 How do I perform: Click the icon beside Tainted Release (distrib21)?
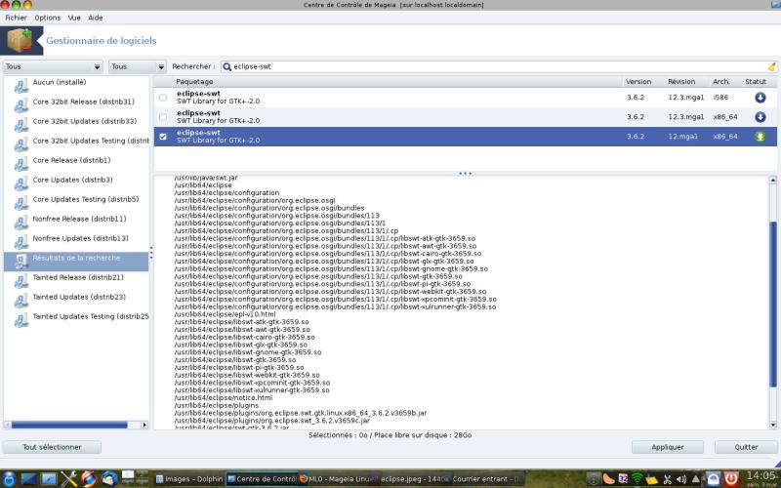click(21, 281)
